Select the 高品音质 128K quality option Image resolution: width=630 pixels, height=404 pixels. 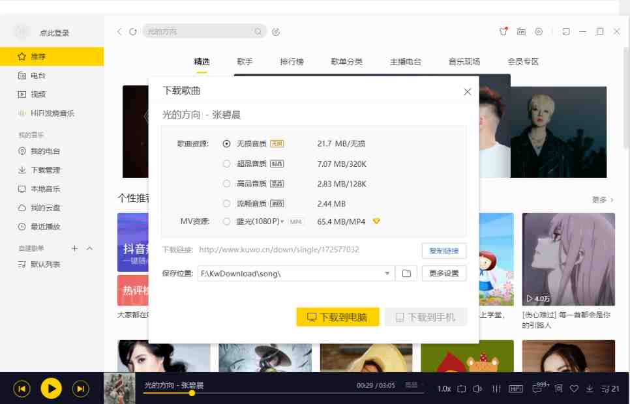[x=228, y=182]
